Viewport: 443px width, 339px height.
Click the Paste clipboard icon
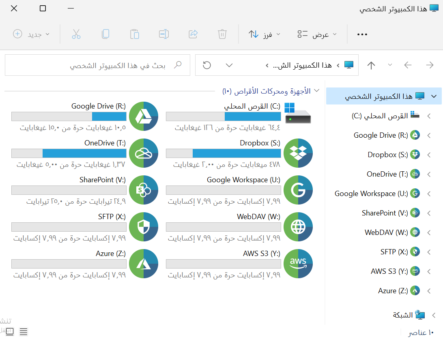135,34
